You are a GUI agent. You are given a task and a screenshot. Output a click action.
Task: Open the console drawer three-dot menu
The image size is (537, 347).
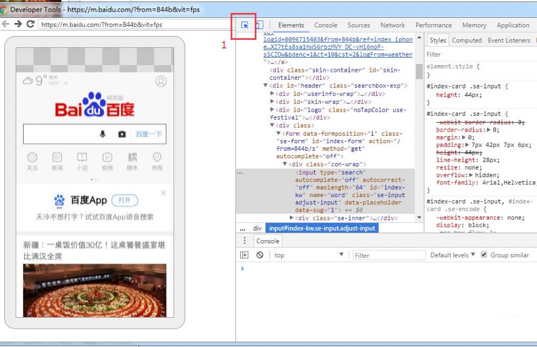(x=244, y=241)
